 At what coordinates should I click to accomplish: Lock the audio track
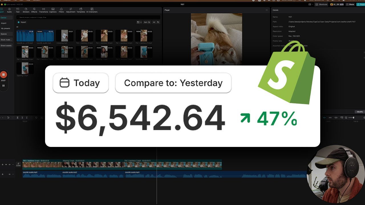point(3,174)
